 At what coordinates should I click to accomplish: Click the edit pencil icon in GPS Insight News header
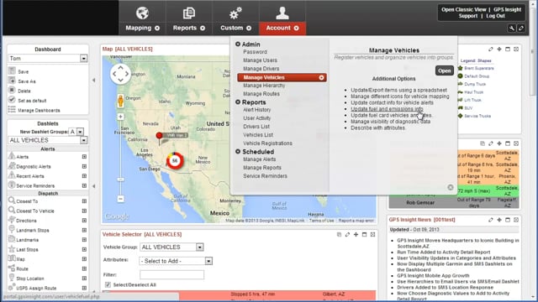point(491,220)
